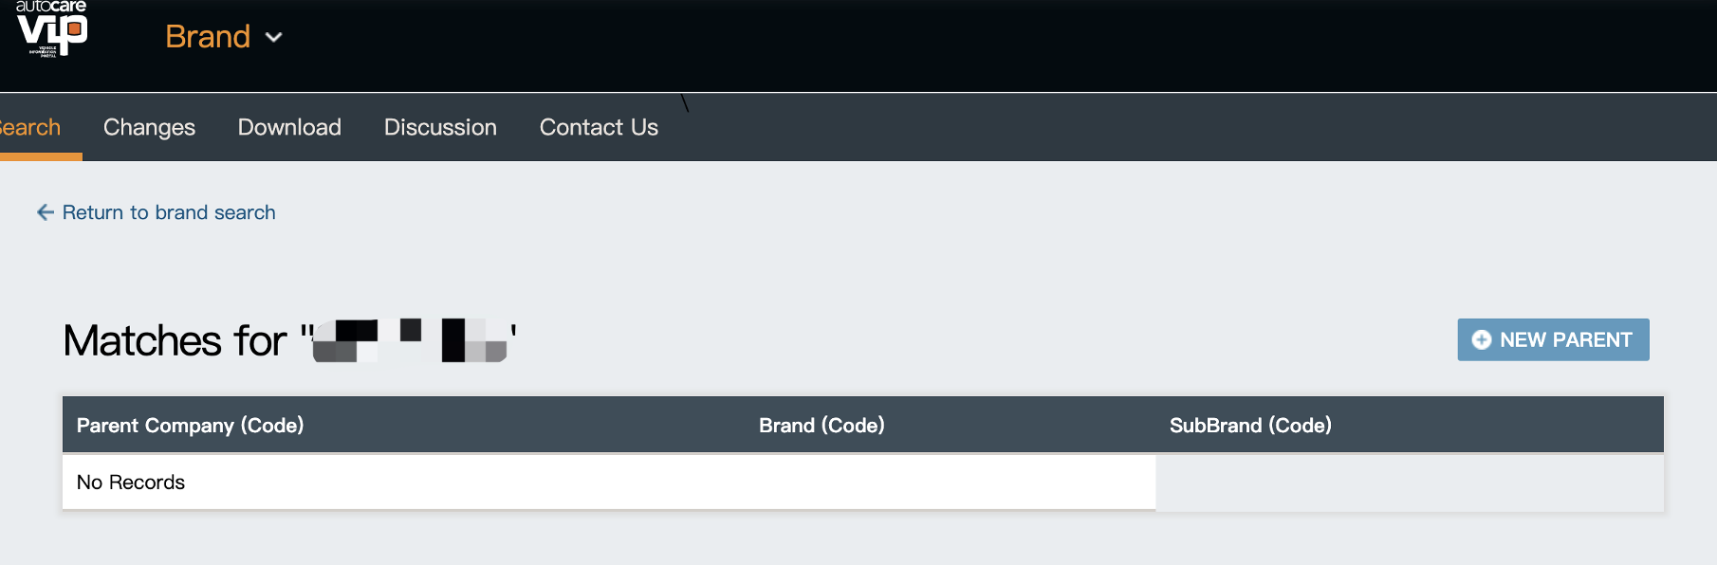Click the orange Brand title label
The height and width of the screenshot is (565, 1717).
click(208, 37)
